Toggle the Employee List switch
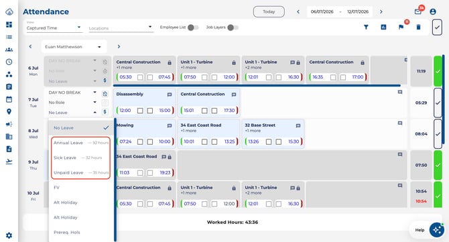Viewport: 449px width, 242px height. 193,27
